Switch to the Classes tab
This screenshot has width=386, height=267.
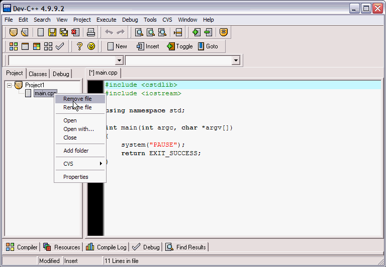coord(38,74)
